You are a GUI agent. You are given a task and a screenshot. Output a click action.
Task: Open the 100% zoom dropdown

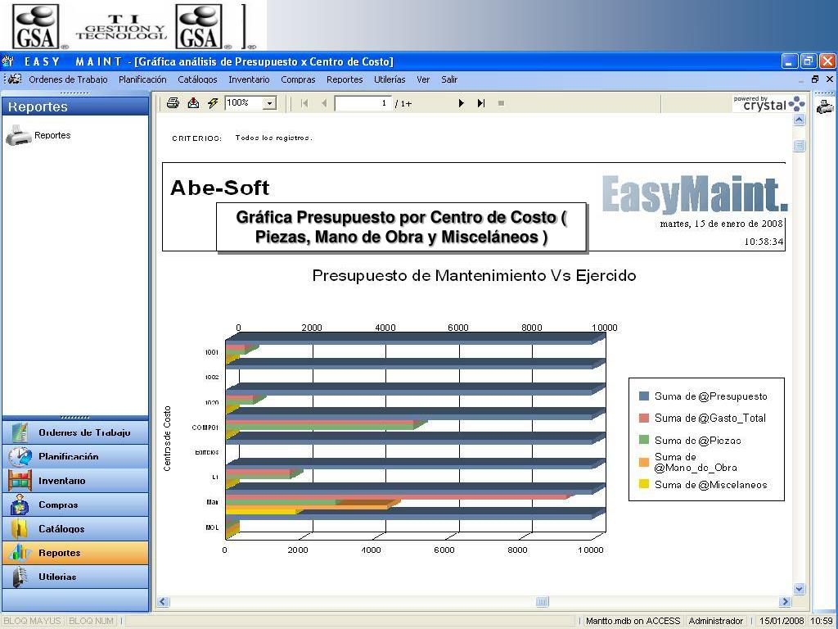click(x=270, y=103)
